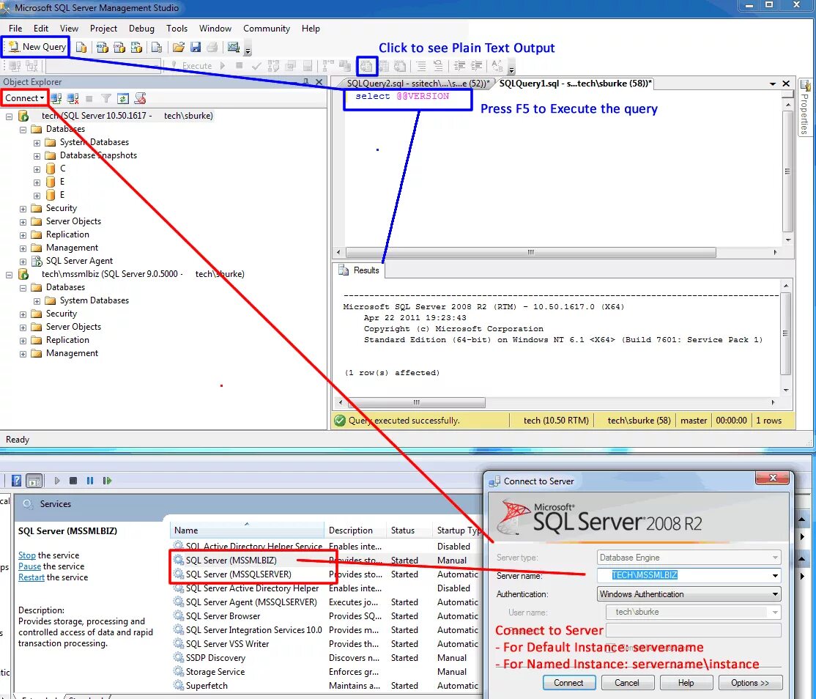The height and width of the screenshot is (699, 816).
Task: Open the File menu
Action: (x=15, y=29)
